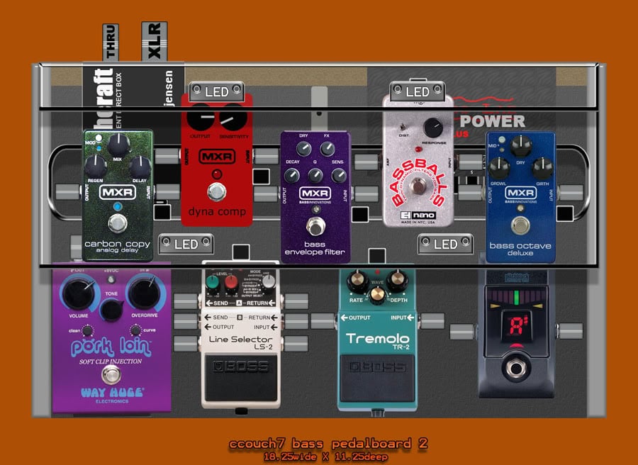Turn the Tremolo Wave knob
Screen dimensions: 638x465
point(377,296)
